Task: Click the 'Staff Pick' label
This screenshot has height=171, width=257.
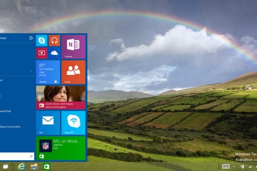Action: click(58, 145)
